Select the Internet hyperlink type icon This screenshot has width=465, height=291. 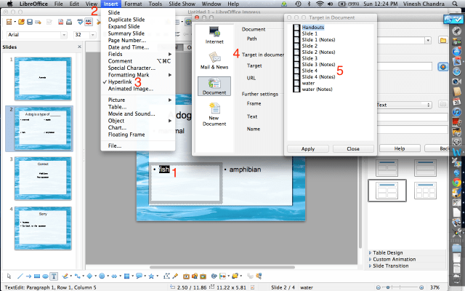pyautogui.click(x=214, y=33)
